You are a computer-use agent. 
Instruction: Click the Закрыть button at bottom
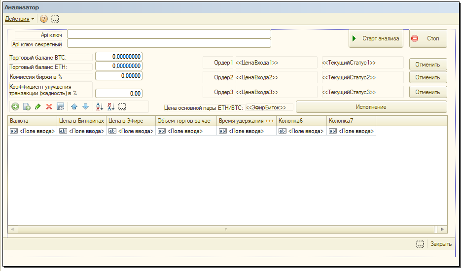pos(440,244)
